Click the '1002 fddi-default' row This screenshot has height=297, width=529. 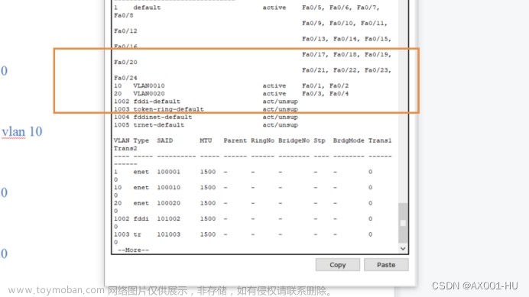tap(206, 101)
